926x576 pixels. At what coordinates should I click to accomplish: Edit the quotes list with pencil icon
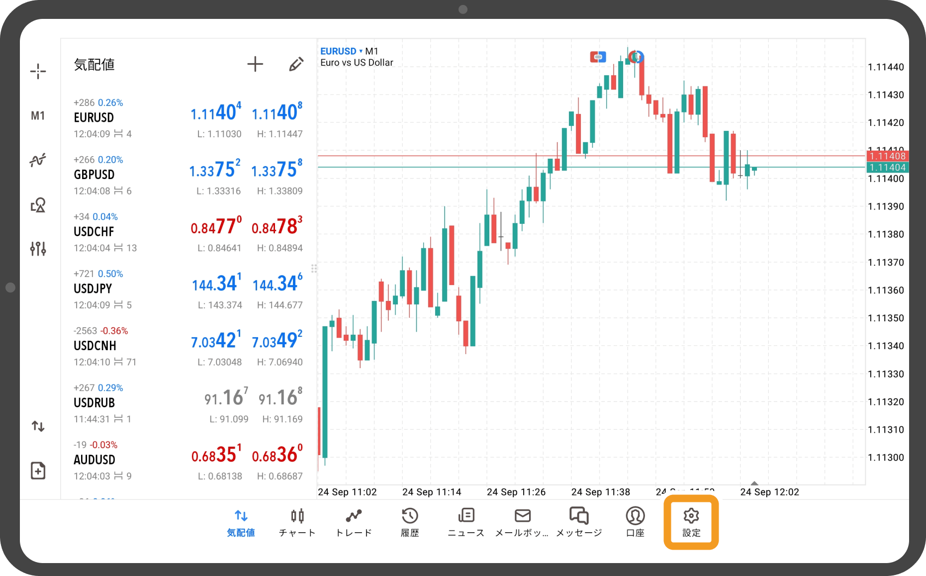(x=296, y=64)
